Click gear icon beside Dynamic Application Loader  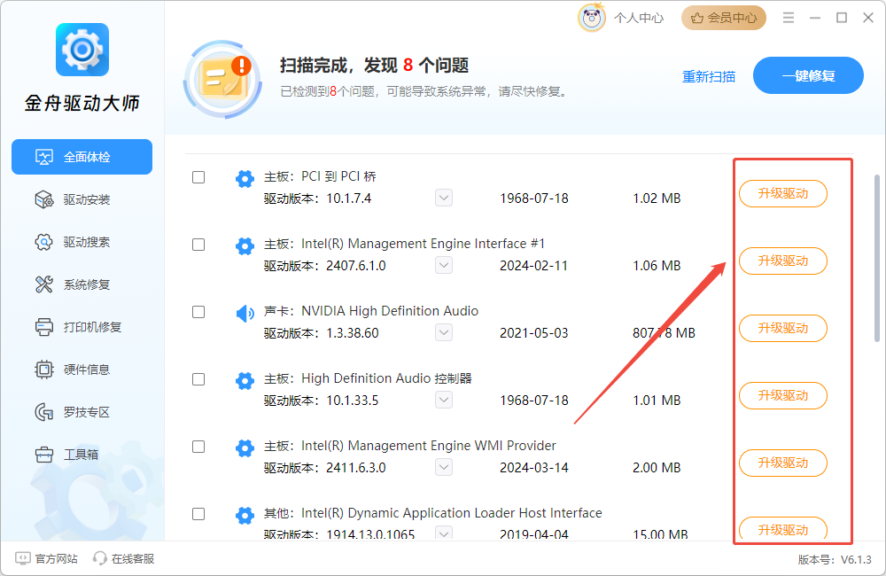click(245, 516)
